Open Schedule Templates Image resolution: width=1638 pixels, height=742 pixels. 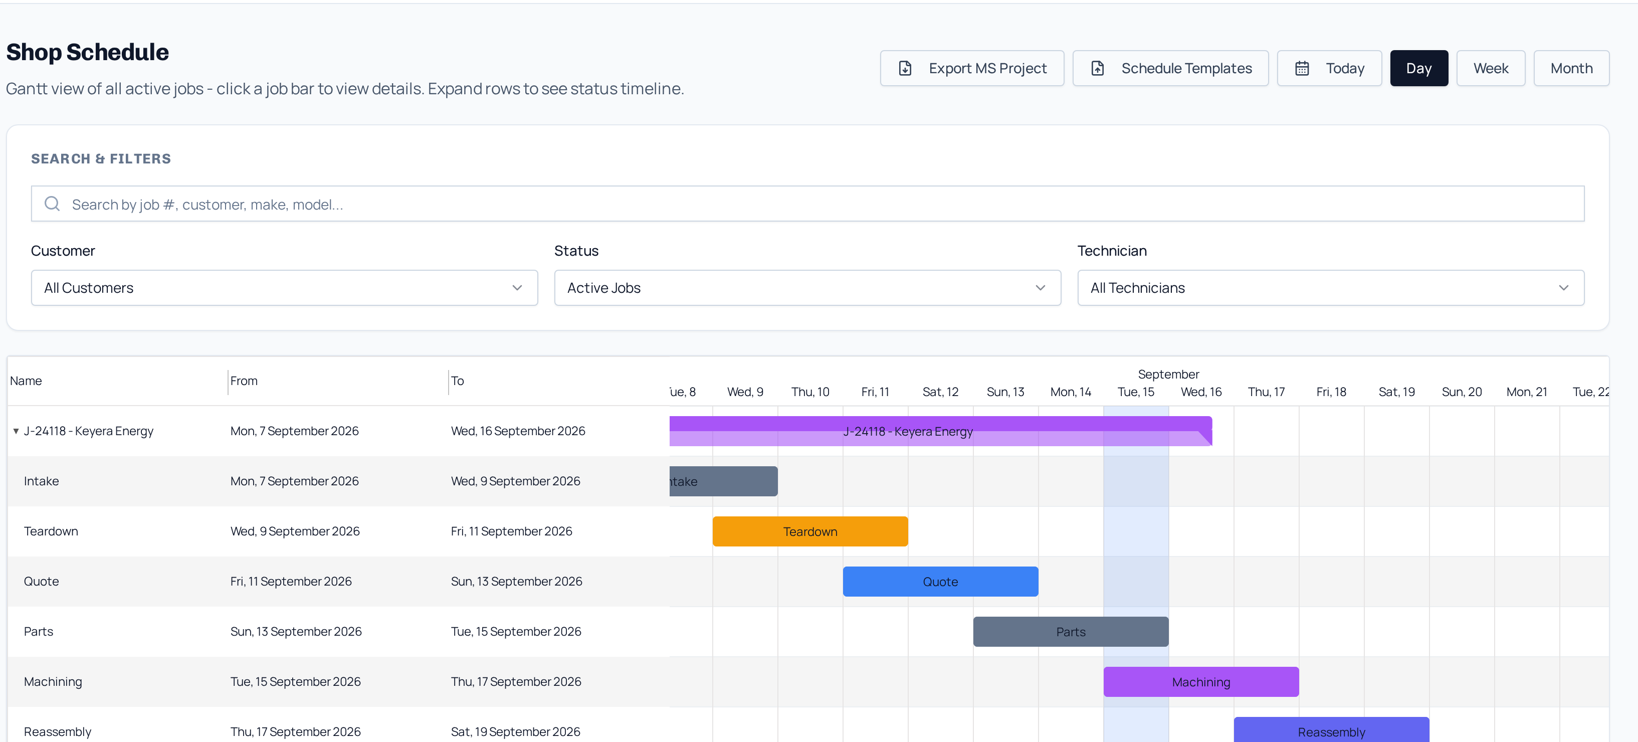click(x=1170, y=68)
